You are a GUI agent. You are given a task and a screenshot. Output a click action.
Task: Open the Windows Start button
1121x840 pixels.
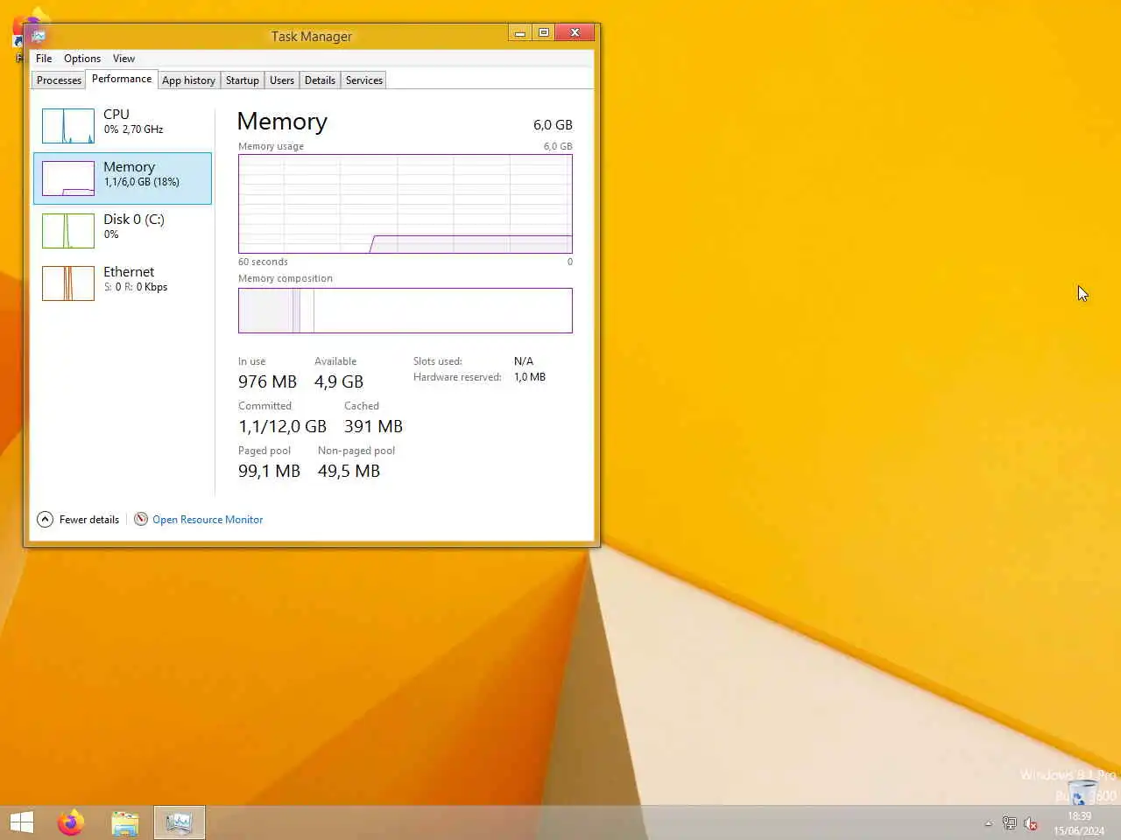tap(22, 822)
